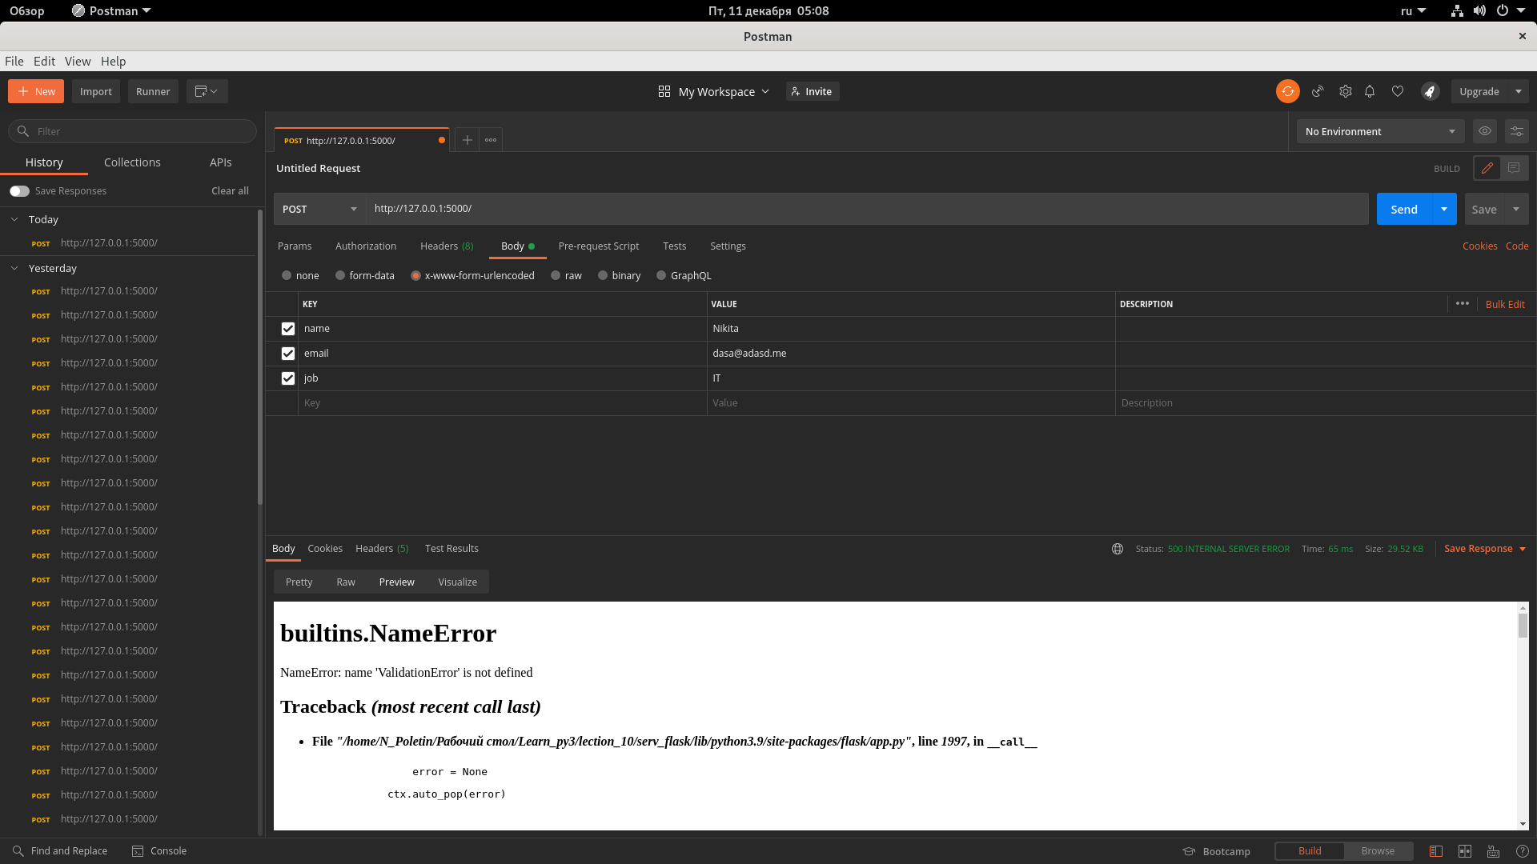Open the POST method dropdown
The height and width of the screenshot is (864, 1537).
(x=319, y=209)
